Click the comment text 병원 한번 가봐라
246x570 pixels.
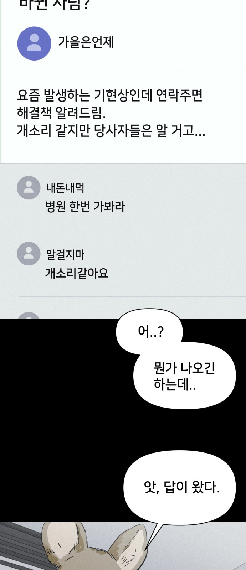coord(85,206)
